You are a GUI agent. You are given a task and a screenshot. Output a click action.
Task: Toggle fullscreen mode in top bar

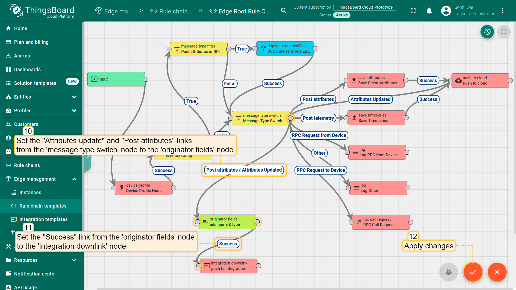pos(413,11)
